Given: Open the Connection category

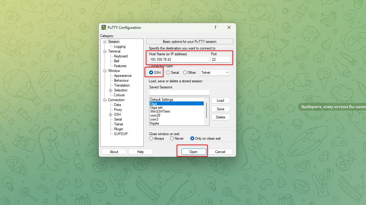Looking at the screenshot, I should (116, 100).
